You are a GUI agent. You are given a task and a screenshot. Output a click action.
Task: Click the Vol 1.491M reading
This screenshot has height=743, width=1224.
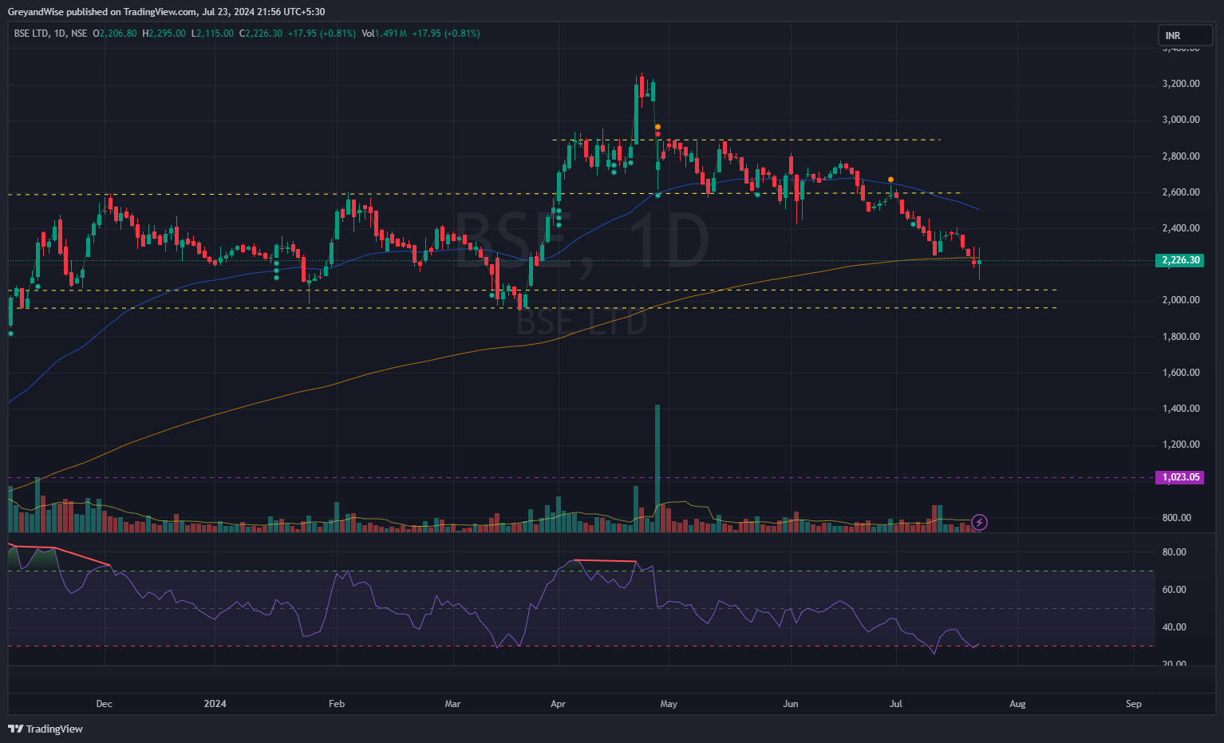(384, 34)
